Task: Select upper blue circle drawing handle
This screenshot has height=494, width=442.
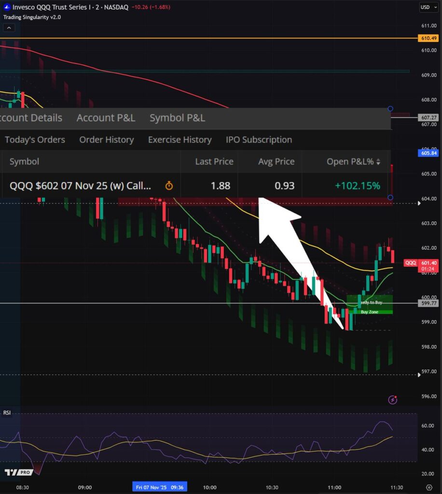Action: click(x=390, y=109)
